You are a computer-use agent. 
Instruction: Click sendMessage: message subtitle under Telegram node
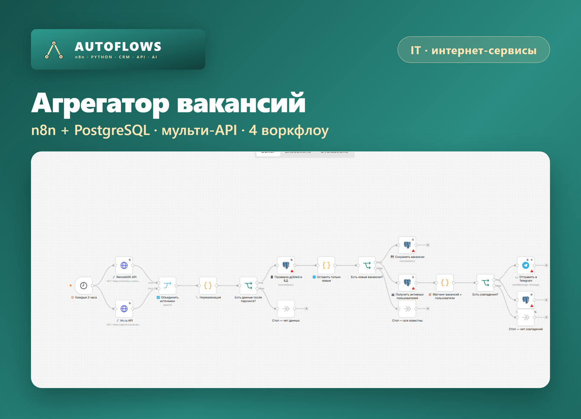pyautogui.click(x=526, y=285)
